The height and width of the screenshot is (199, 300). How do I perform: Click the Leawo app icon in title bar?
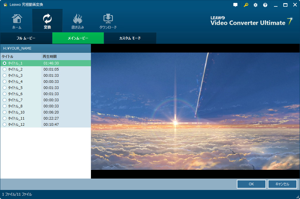pos(5,5)
